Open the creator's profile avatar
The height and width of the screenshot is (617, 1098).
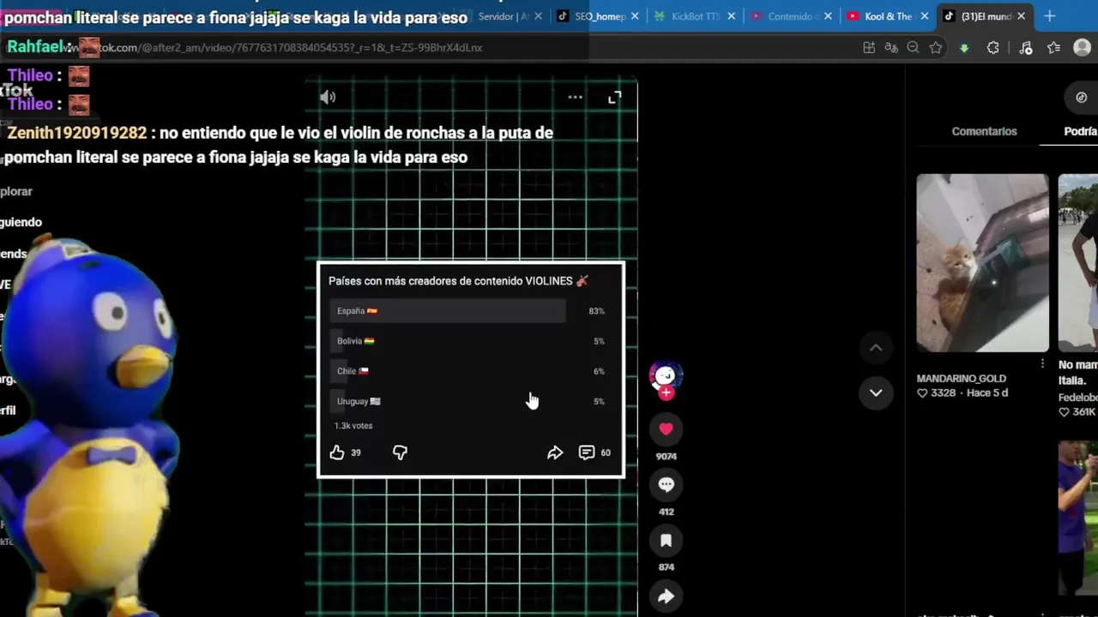coord(666,374)
